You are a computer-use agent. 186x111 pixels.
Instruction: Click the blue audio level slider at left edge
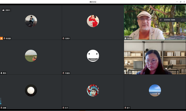1,101
